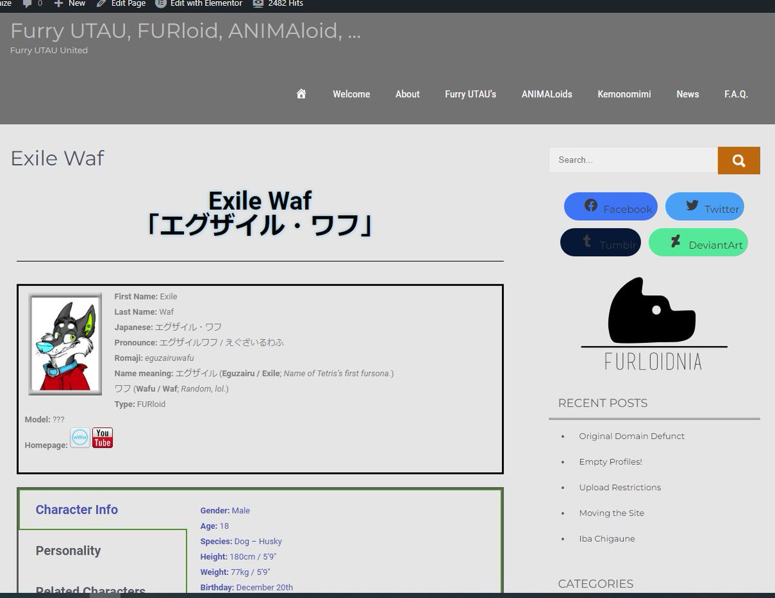
Task: Click the Weight: 77kg text
Action: (235, 572)
